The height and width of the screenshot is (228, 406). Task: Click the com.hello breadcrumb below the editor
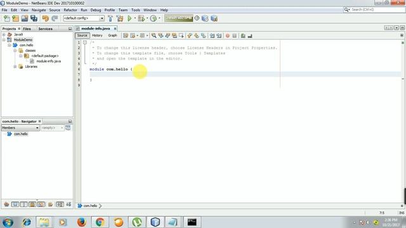(90, 206)
